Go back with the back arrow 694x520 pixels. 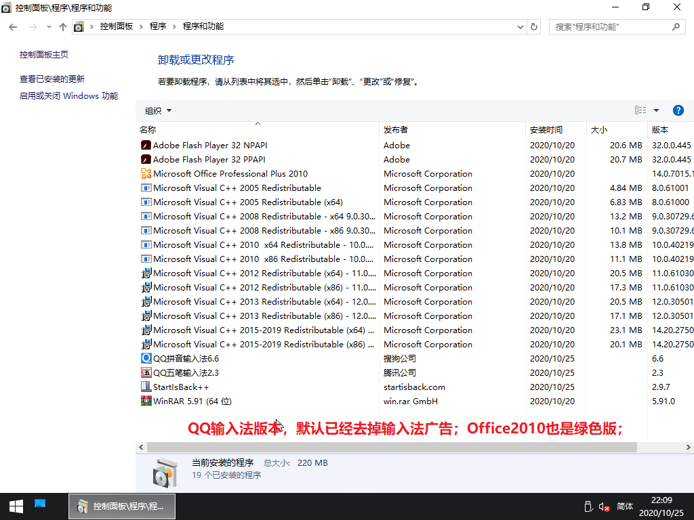click(x=13, y=27)
